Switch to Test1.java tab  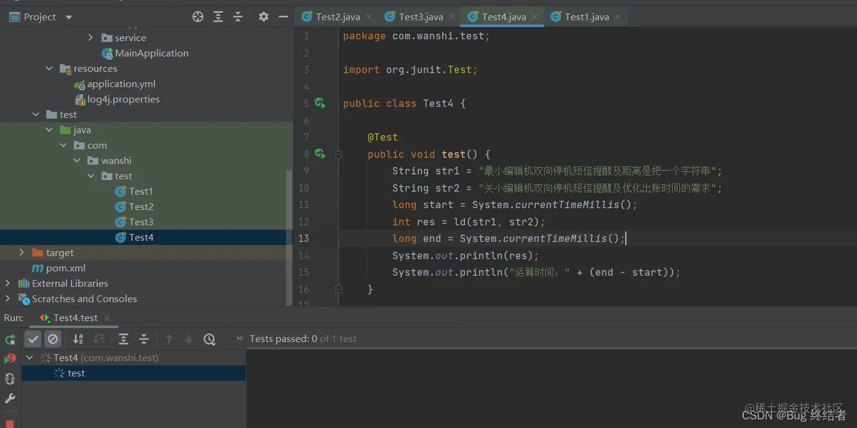click(x=586, y=17)
